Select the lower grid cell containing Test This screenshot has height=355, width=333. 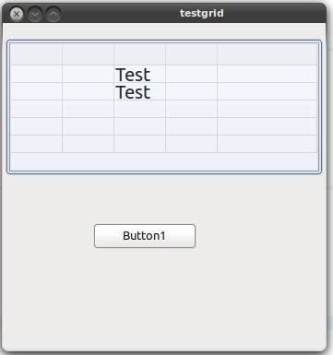pyautogui.click(x=139, y=91)
